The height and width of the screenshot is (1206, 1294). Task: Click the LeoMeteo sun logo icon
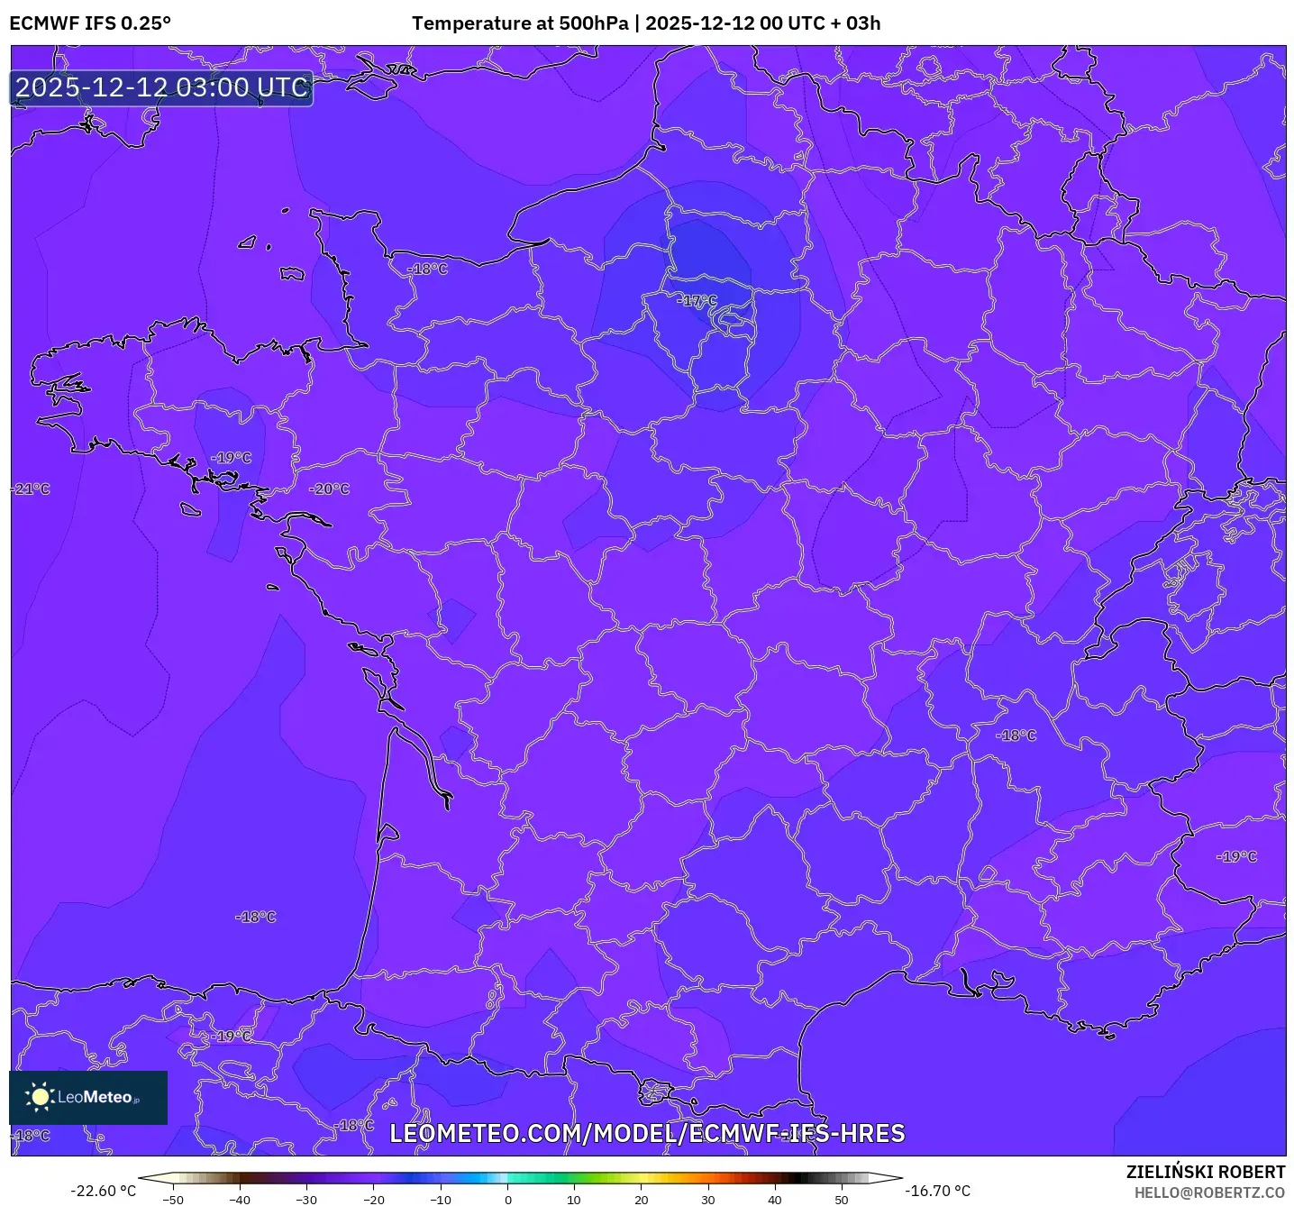click(x=42, y=1098)
